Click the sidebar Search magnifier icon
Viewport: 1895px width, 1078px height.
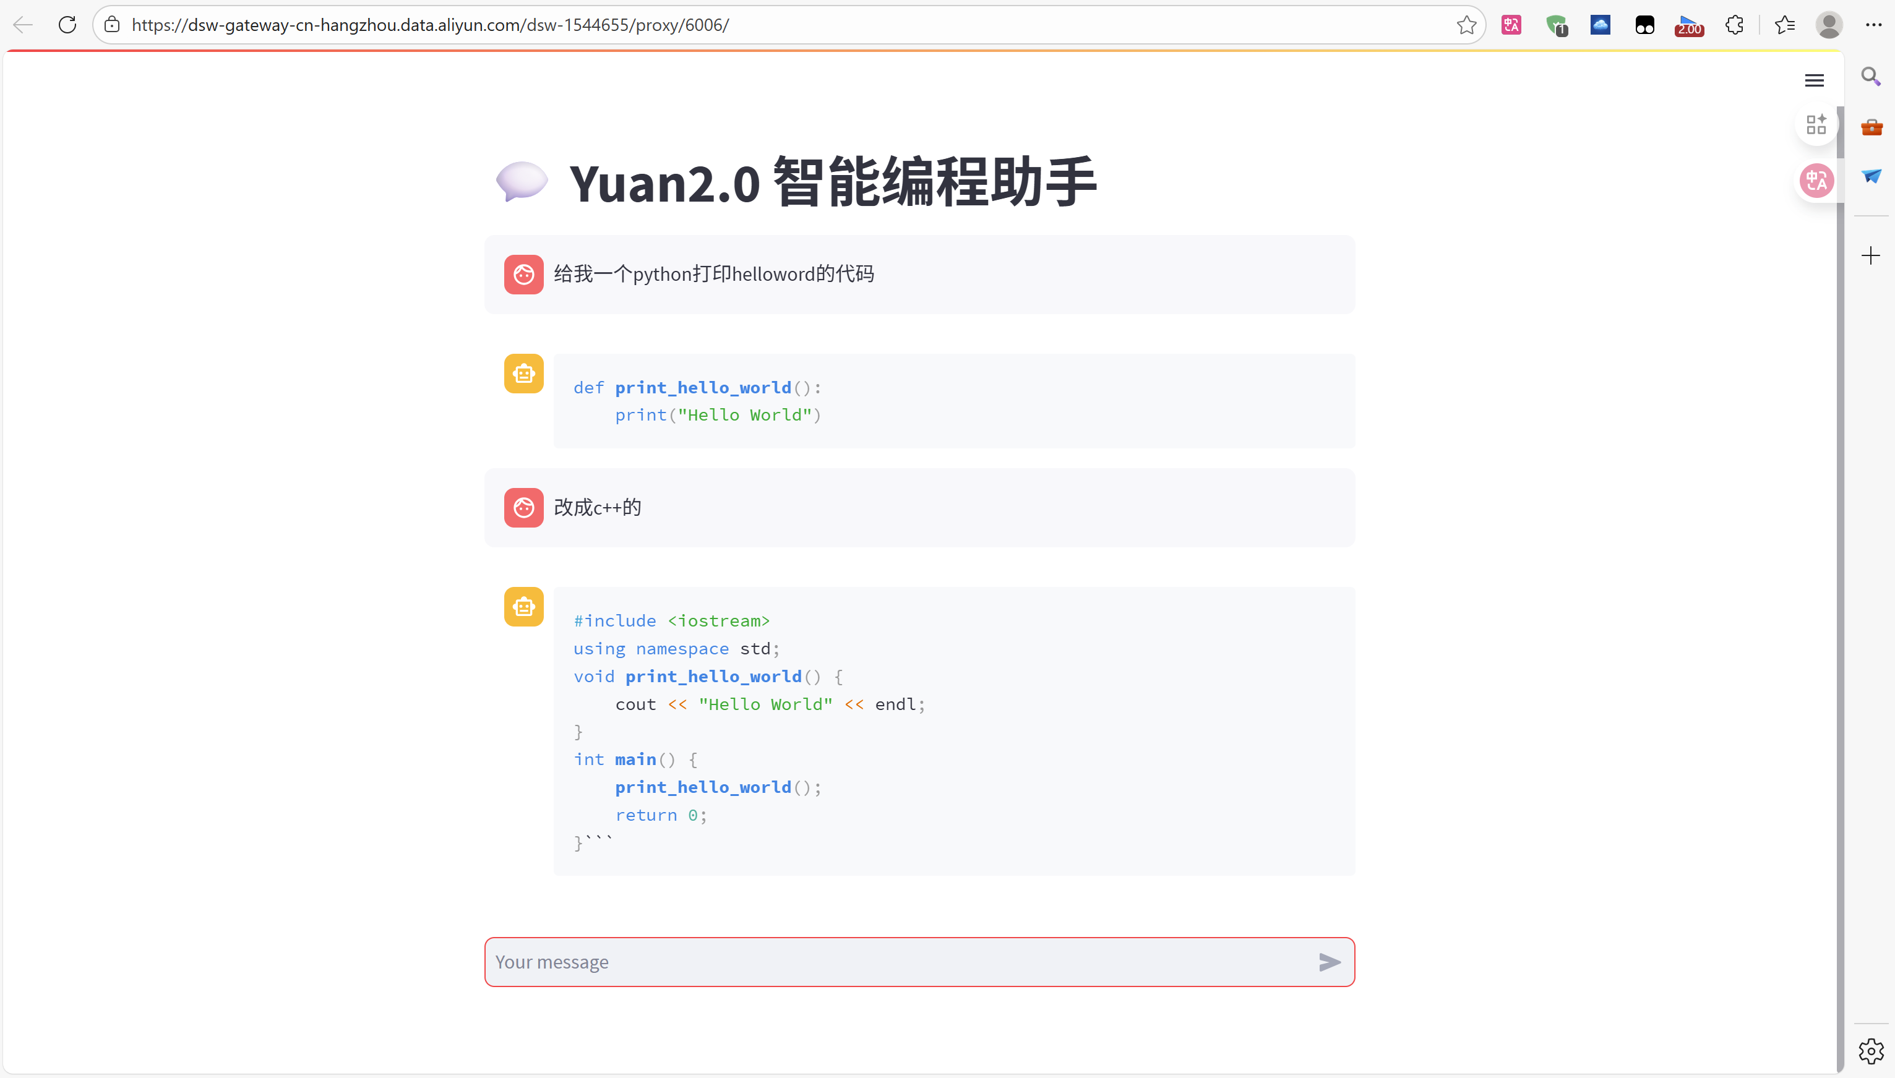tap(1871, 77)
